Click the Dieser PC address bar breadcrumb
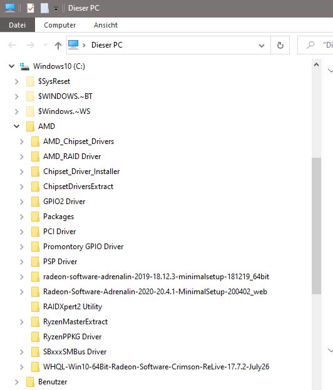333x390 pixels. click(x=107, y=45)
